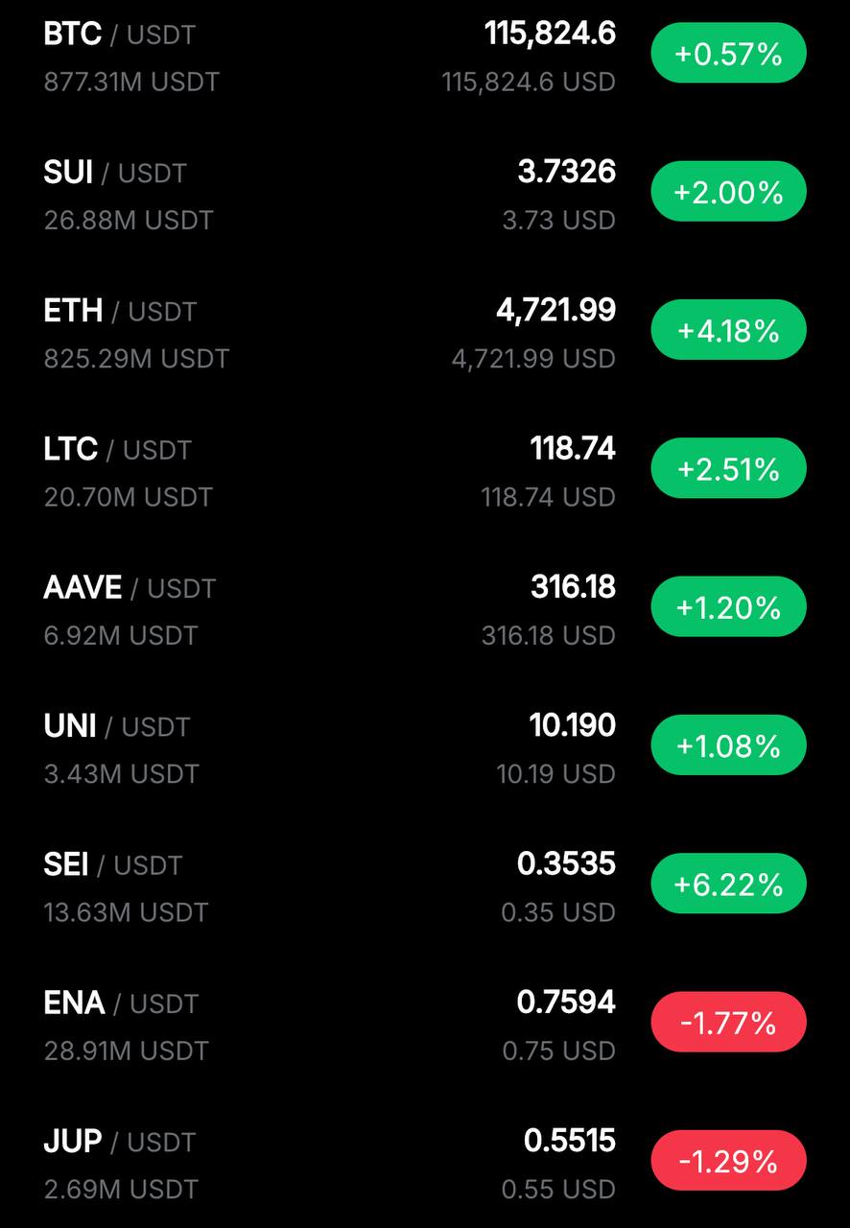Image resolution: width=850 pixels, height=1228 pixels.
Task: Click the red -1.29% badge for JUP
Action: coord(728,1161)
